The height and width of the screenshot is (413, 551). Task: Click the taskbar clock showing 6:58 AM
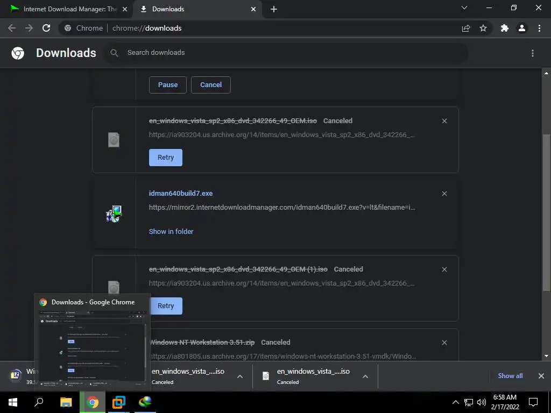click(x=505, y=402)
